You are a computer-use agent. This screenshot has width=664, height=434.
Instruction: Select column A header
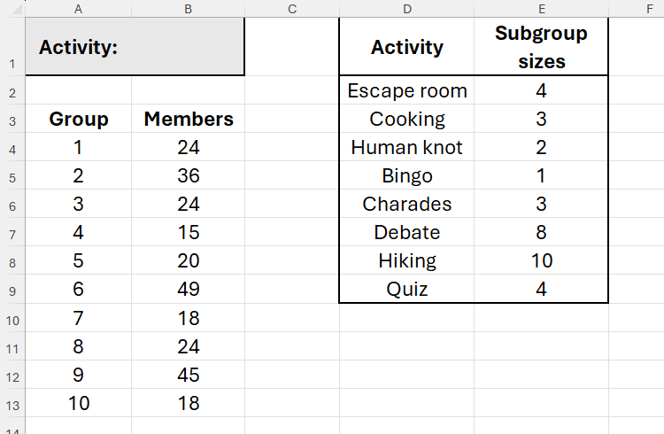click(x=79, y=9)
